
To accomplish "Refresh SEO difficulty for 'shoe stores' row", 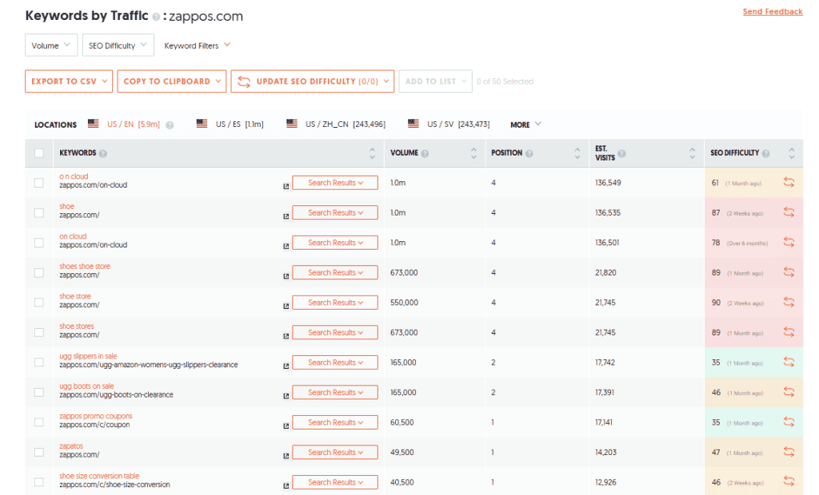I will click(x=789, y=332).
